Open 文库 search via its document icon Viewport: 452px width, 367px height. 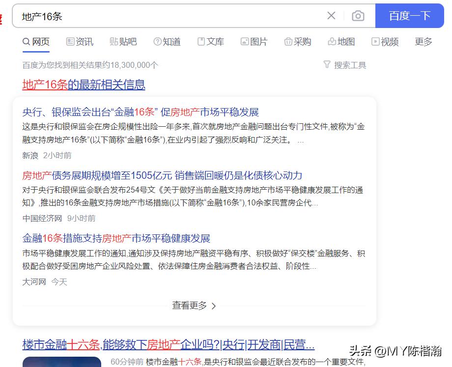click(x=202, y=42)
